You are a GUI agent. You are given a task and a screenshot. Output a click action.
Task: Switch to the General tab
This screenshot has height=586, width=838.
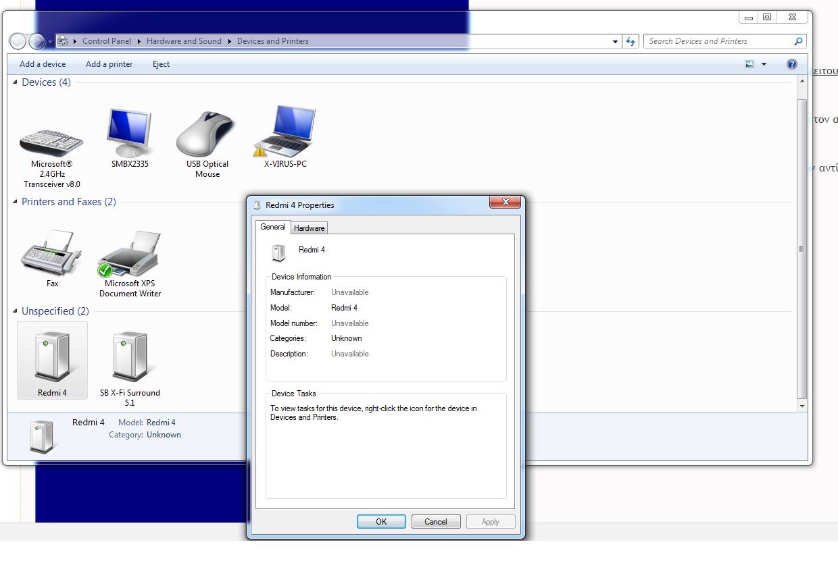(x=273, y=227)
